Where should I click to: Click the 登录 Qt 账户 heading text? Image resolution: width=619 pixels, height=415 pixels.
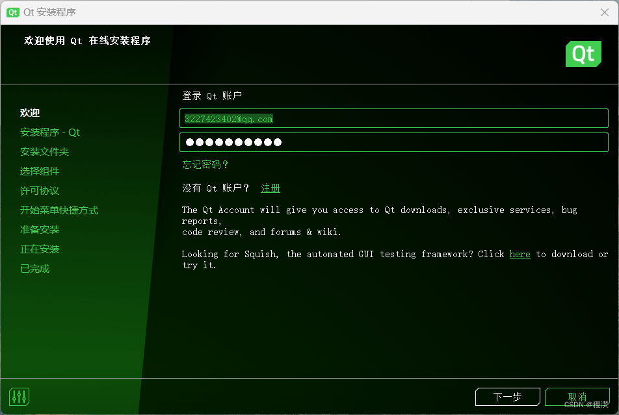pos(212,96)
